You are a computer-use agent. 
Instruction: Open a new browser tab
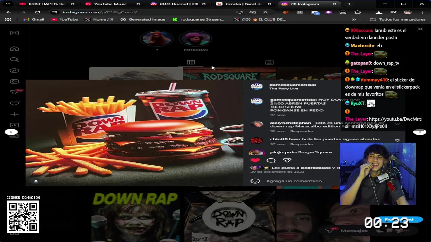349,4
